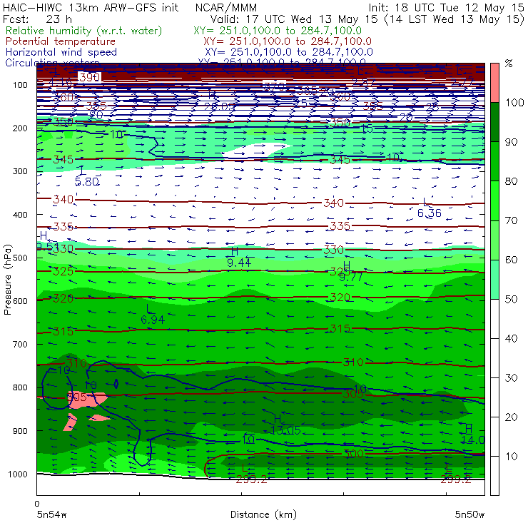
Task: Click the 200 hPa pressure tick label
Action: (x=20, y=128)
